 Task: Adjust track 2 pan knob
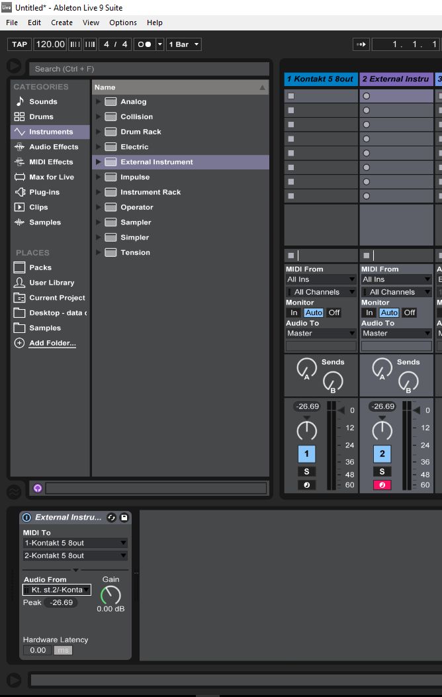(382, 430)
